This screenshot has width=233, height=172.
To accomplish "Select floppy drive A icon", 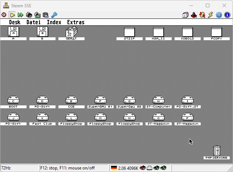I will [x=13, y=33].
